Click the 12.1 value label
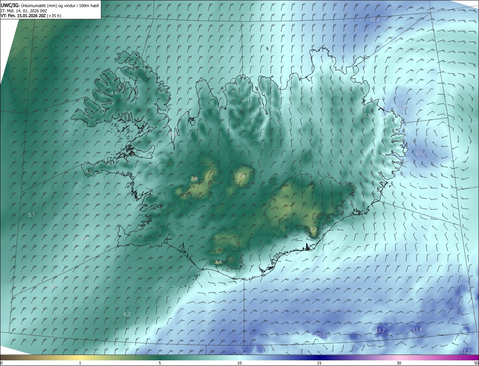Viewport: 479px width, 366px height. tap(375, 19)
